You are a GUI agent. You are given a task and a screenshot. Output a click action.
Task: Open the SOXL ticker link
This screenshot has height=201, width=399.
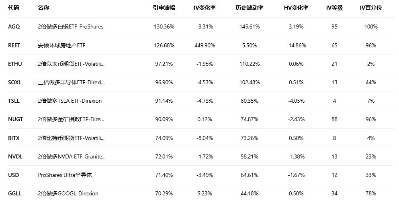point(14,82)
